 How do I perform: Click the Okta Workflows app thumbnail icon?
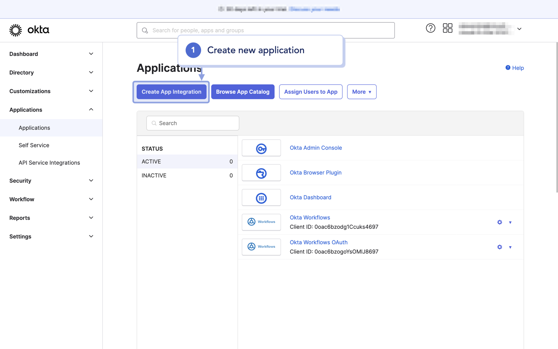261,222
